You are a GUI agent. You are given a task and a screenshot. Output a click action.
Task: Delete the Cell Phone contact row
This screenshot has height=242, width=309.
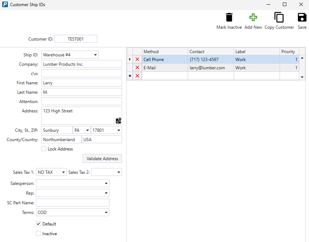137,59
